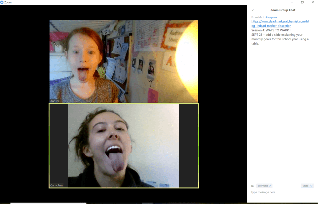The height and width of the screenshot is (204, 318).
Task: Open the To: Everyone recipient dropdown
Action: tap(264, 186)
